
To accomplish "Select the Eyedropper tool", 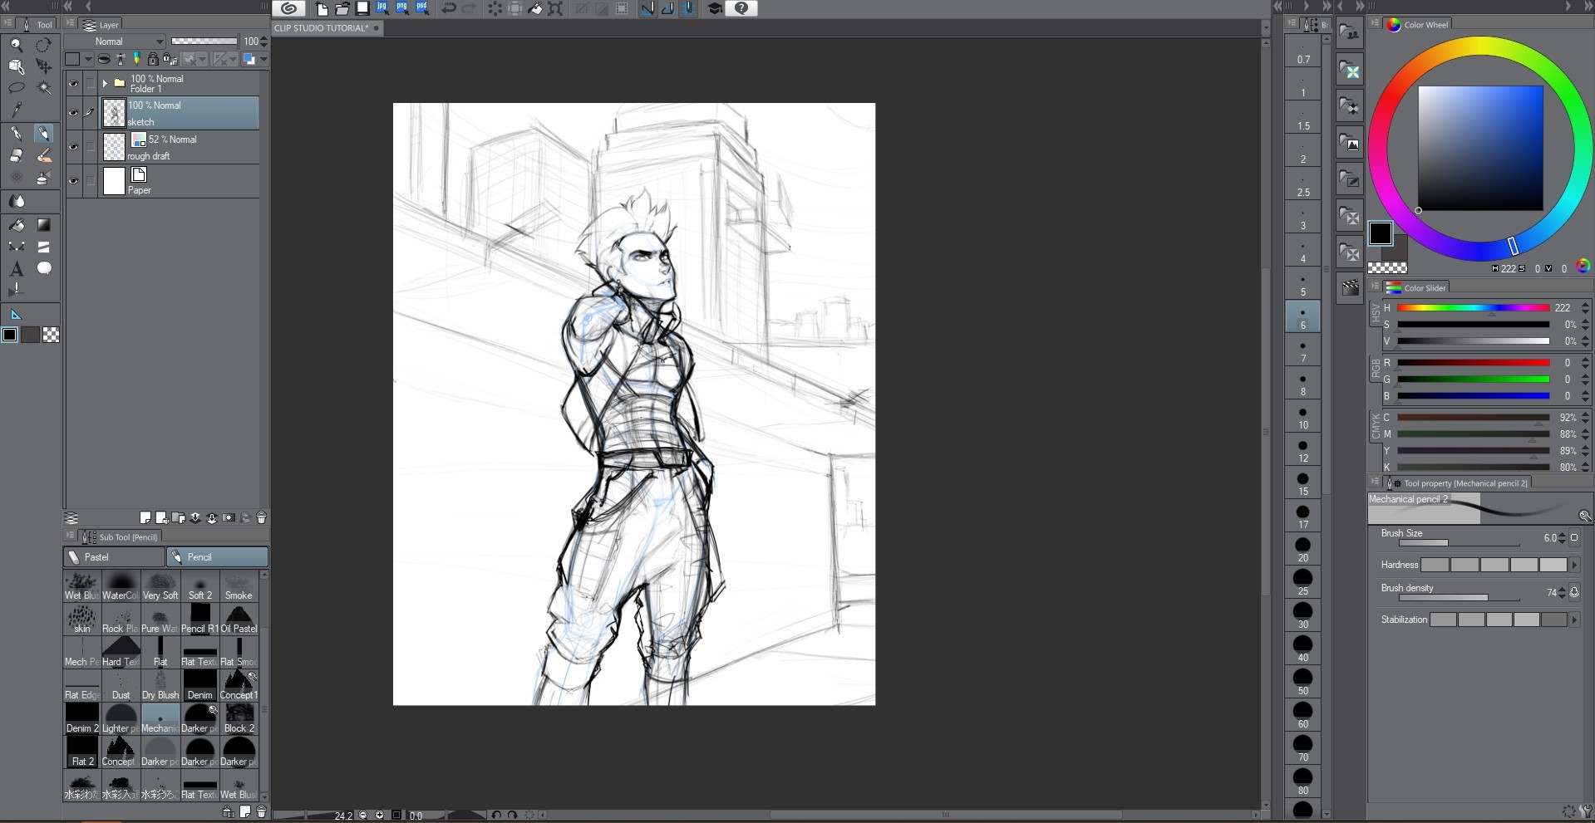I will [x=16, y=110].
